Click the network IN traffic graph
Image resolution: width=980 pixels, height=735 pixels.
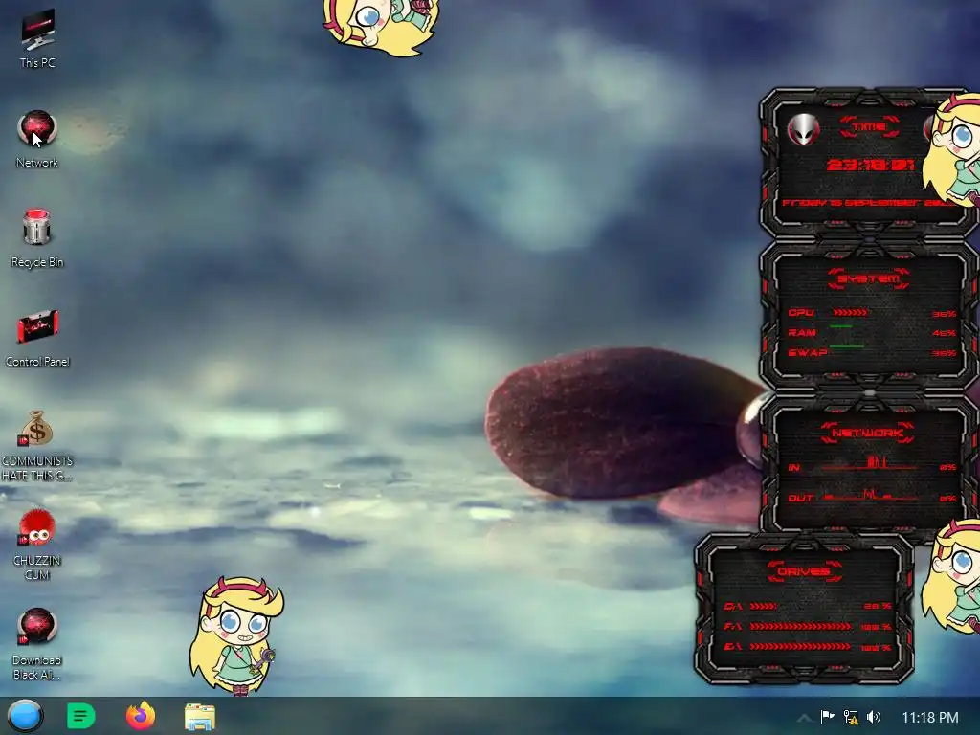point(870,464)
